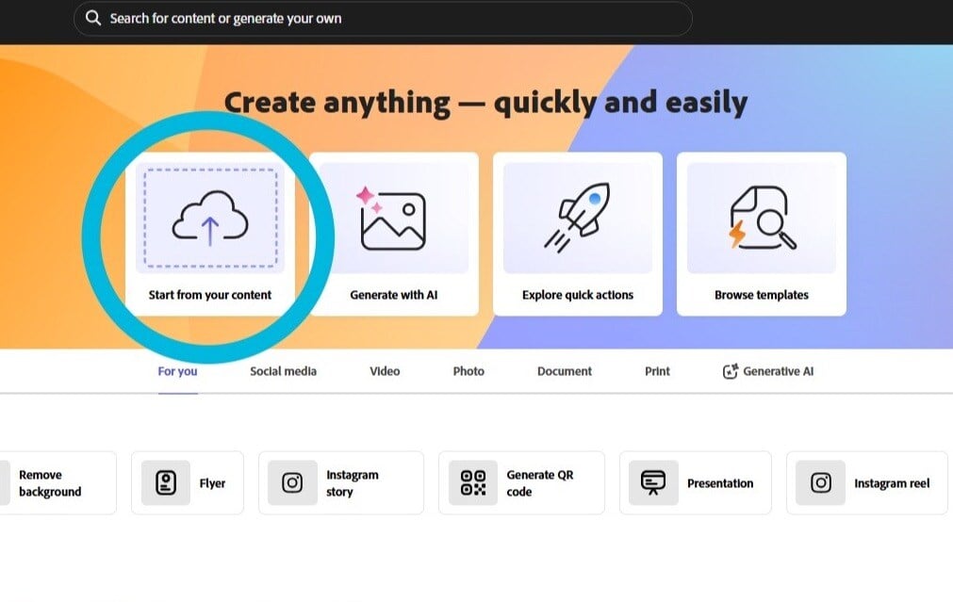This screenshot has height=602, width=953.
Task: Switch to the Document tab
Action: click(x=563, y=371)
